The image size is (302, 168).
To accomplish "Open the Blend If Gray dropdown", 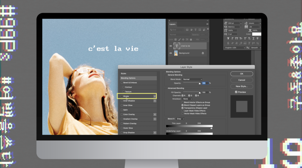I will click(x=180, y=119).
